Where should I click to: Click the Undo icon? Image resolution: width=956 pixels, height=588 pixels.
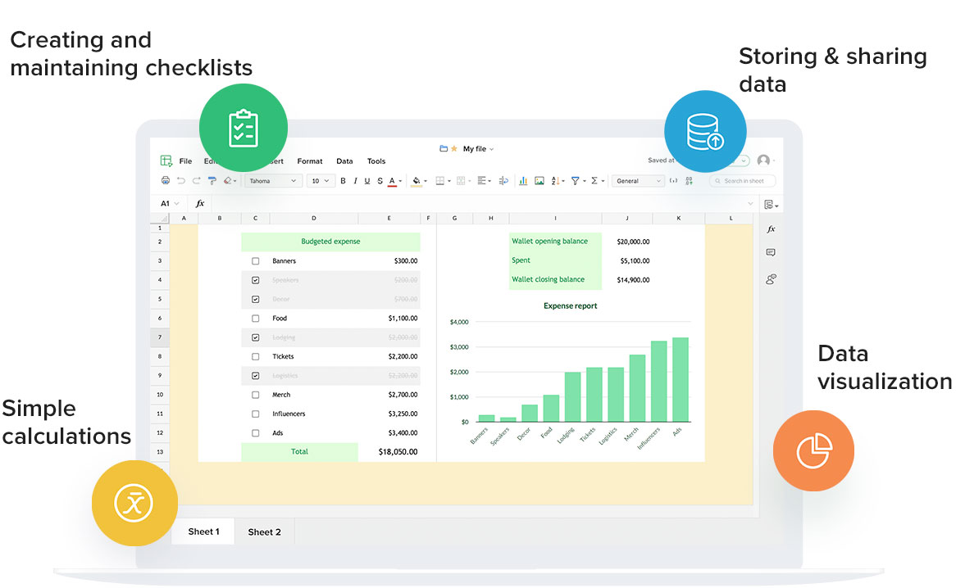tap(180, 180)
